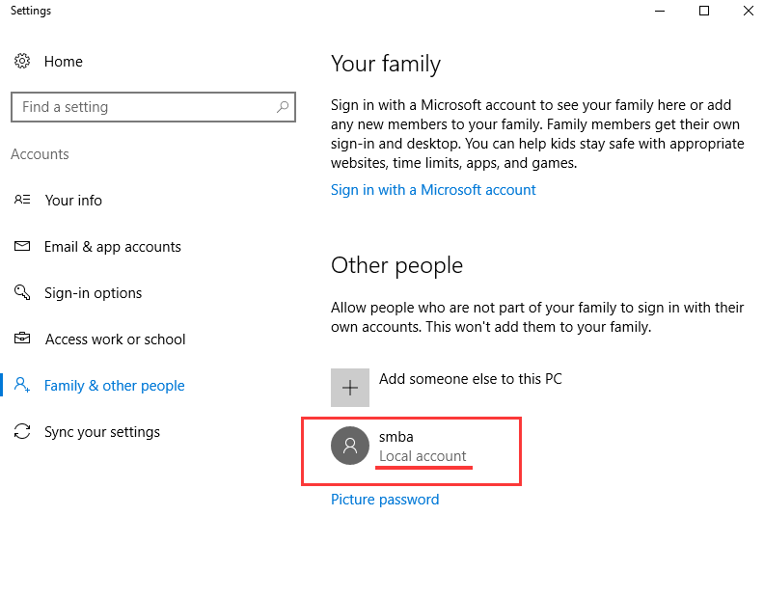Click the search magnifier icon
This screenshot has height=597, width=764.
[x=283, y=107]
